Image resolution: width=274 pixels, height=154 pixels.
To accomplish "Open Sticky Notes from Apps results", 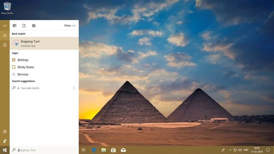I will (x=44, y=67).
